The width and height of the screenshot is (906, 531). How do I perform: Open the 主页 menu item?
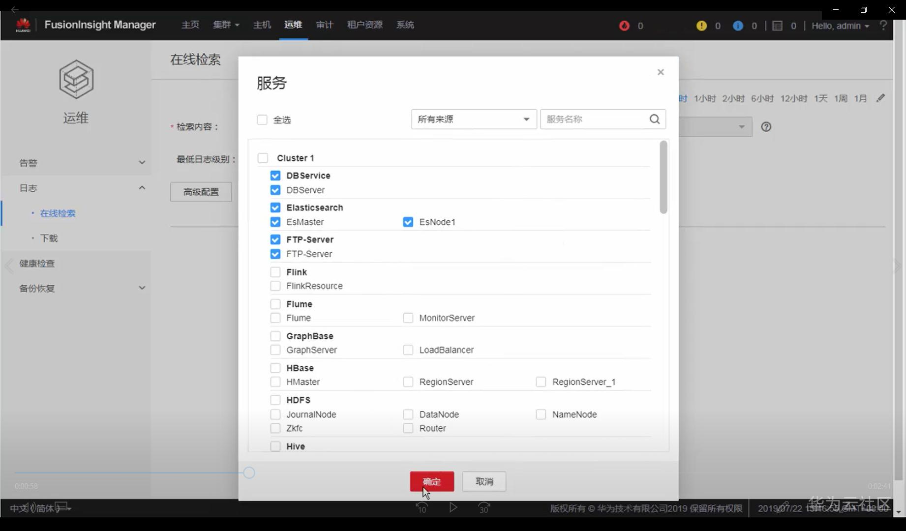190,25
